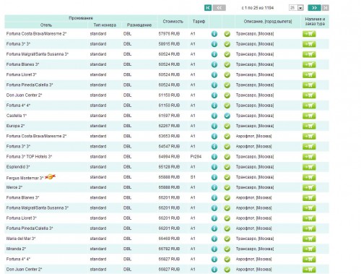Viewport: 361px width, 274px height.
Task: Click check icon in the 63653 RUB Аэрофлот row
Action: tap(227, 137)
